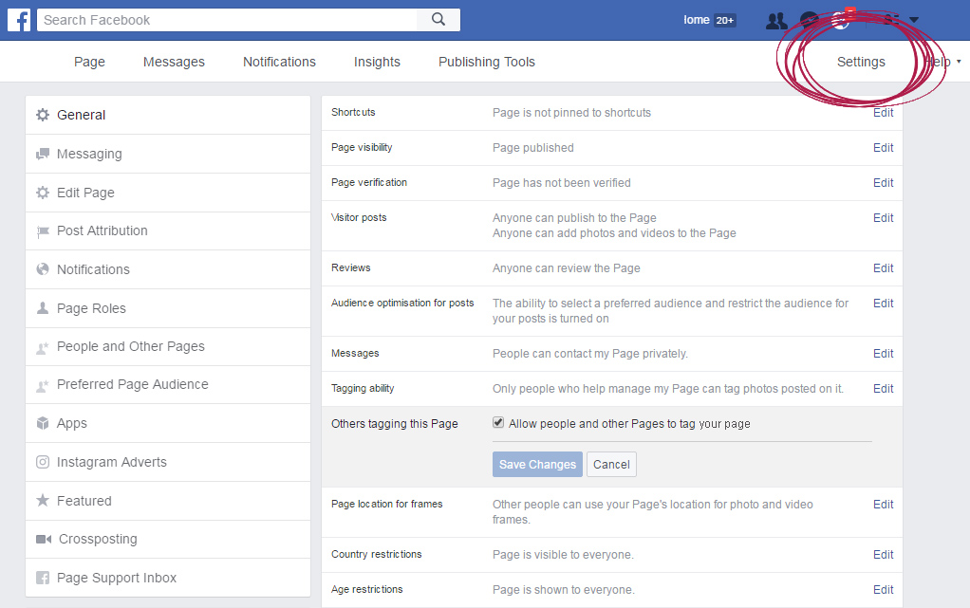This screenshot has height=608, width=970.
Task: Open the Instagram Adverts icon
Action: 43,462
